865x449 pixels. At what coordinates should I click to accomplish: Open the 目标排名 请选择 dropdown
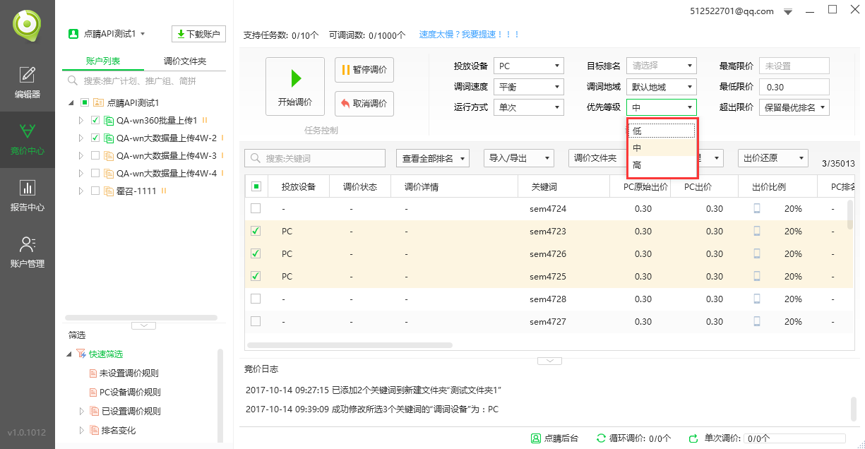click(662, 66)
